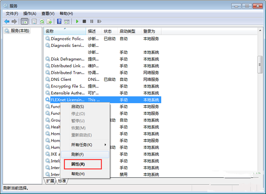Select the FLEXnet Licensin... service name
This screenshot has width=266, height=194.
coord(68,100)
